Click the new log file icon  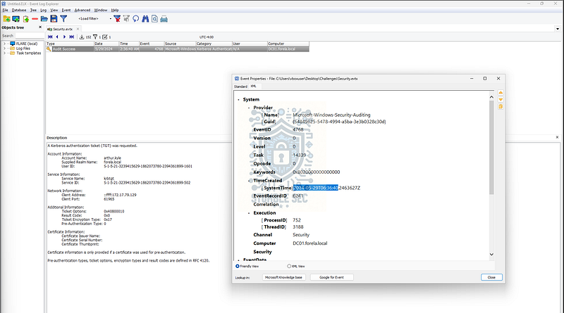[x=26, y=19]
